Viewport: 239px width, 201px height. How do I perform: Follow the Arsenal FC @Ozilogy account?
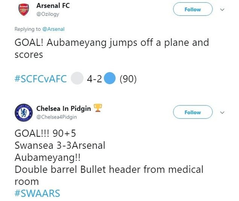click(x=192, y=10)
